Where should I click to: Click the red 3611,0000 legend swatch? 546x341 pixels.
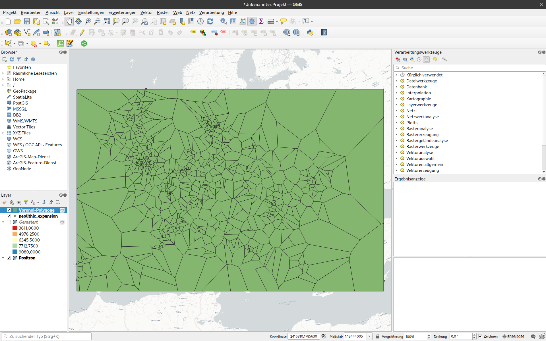pyautogui.click(x=15, y=228)
